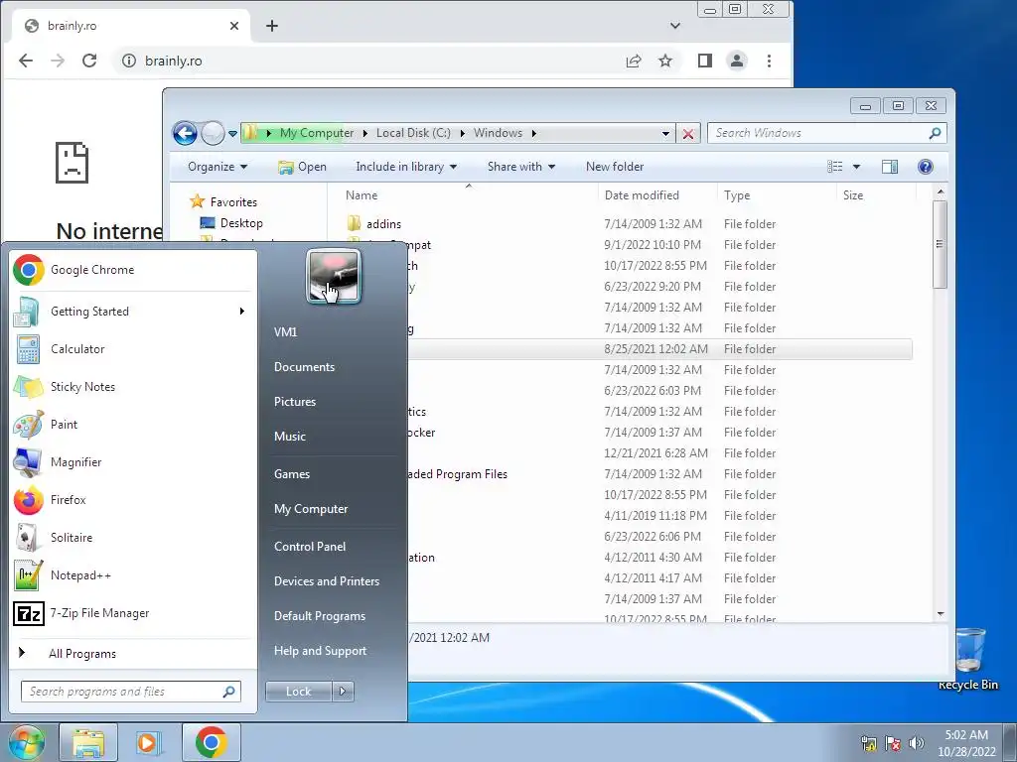Open the Share with dropdown
1017x762 pixels.
(x=520, y=167)
